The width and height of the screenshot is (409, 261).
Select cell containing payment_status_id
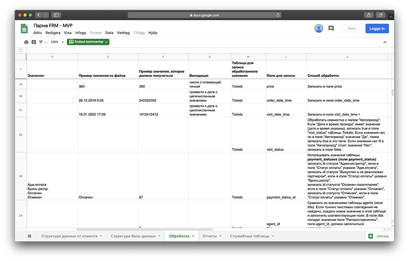pyautogui.click(x=281, y=197)
